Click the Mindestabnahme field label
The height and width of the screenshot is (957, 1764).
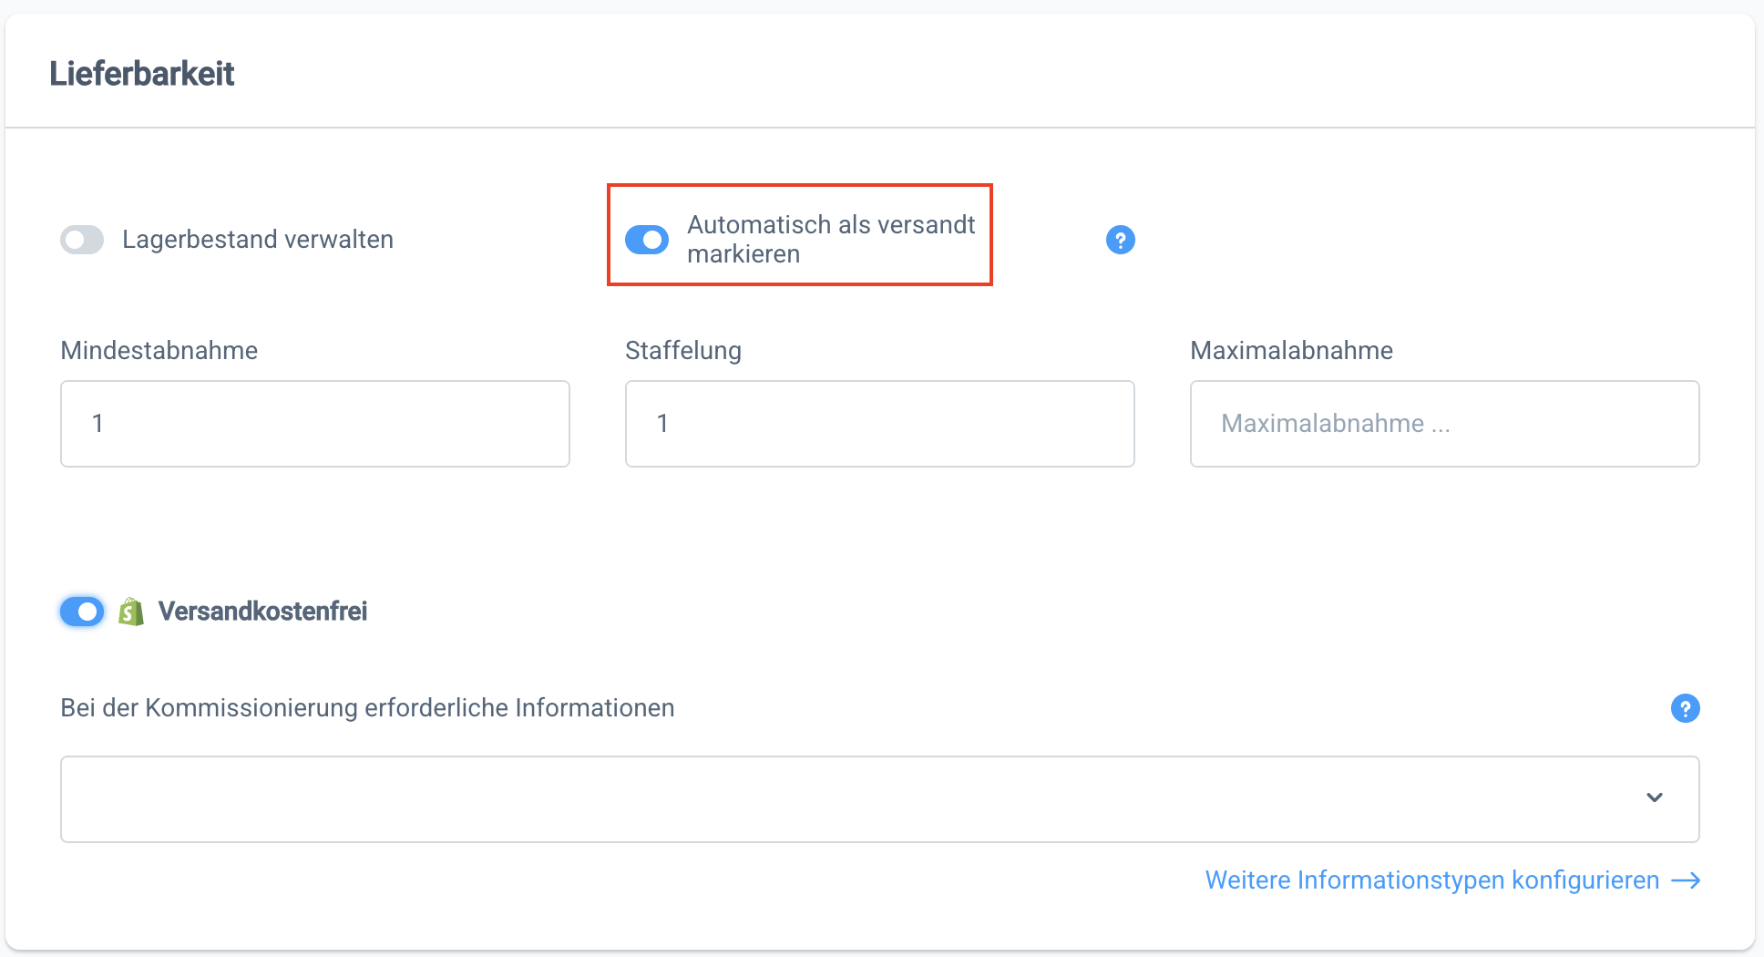click(x=159, y=351)
